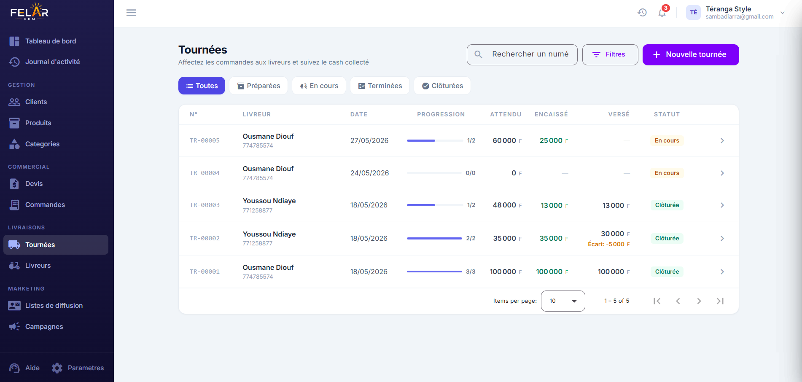The width and height of the screenshot is (802, 382).
Task: Open tournée TR-00002 details chevron
Action: point(722,239)
